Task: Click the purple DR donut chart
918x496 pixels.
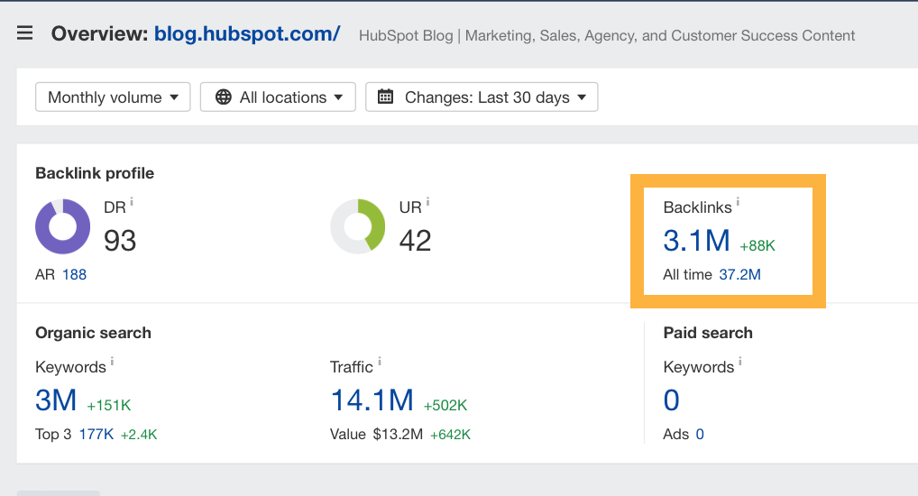Action: tap(62, 226)
